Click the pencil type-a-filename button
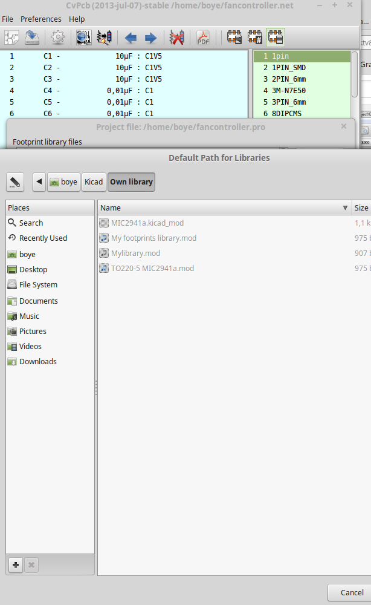Viewport: 371px width, 605px height. (15, 182)
